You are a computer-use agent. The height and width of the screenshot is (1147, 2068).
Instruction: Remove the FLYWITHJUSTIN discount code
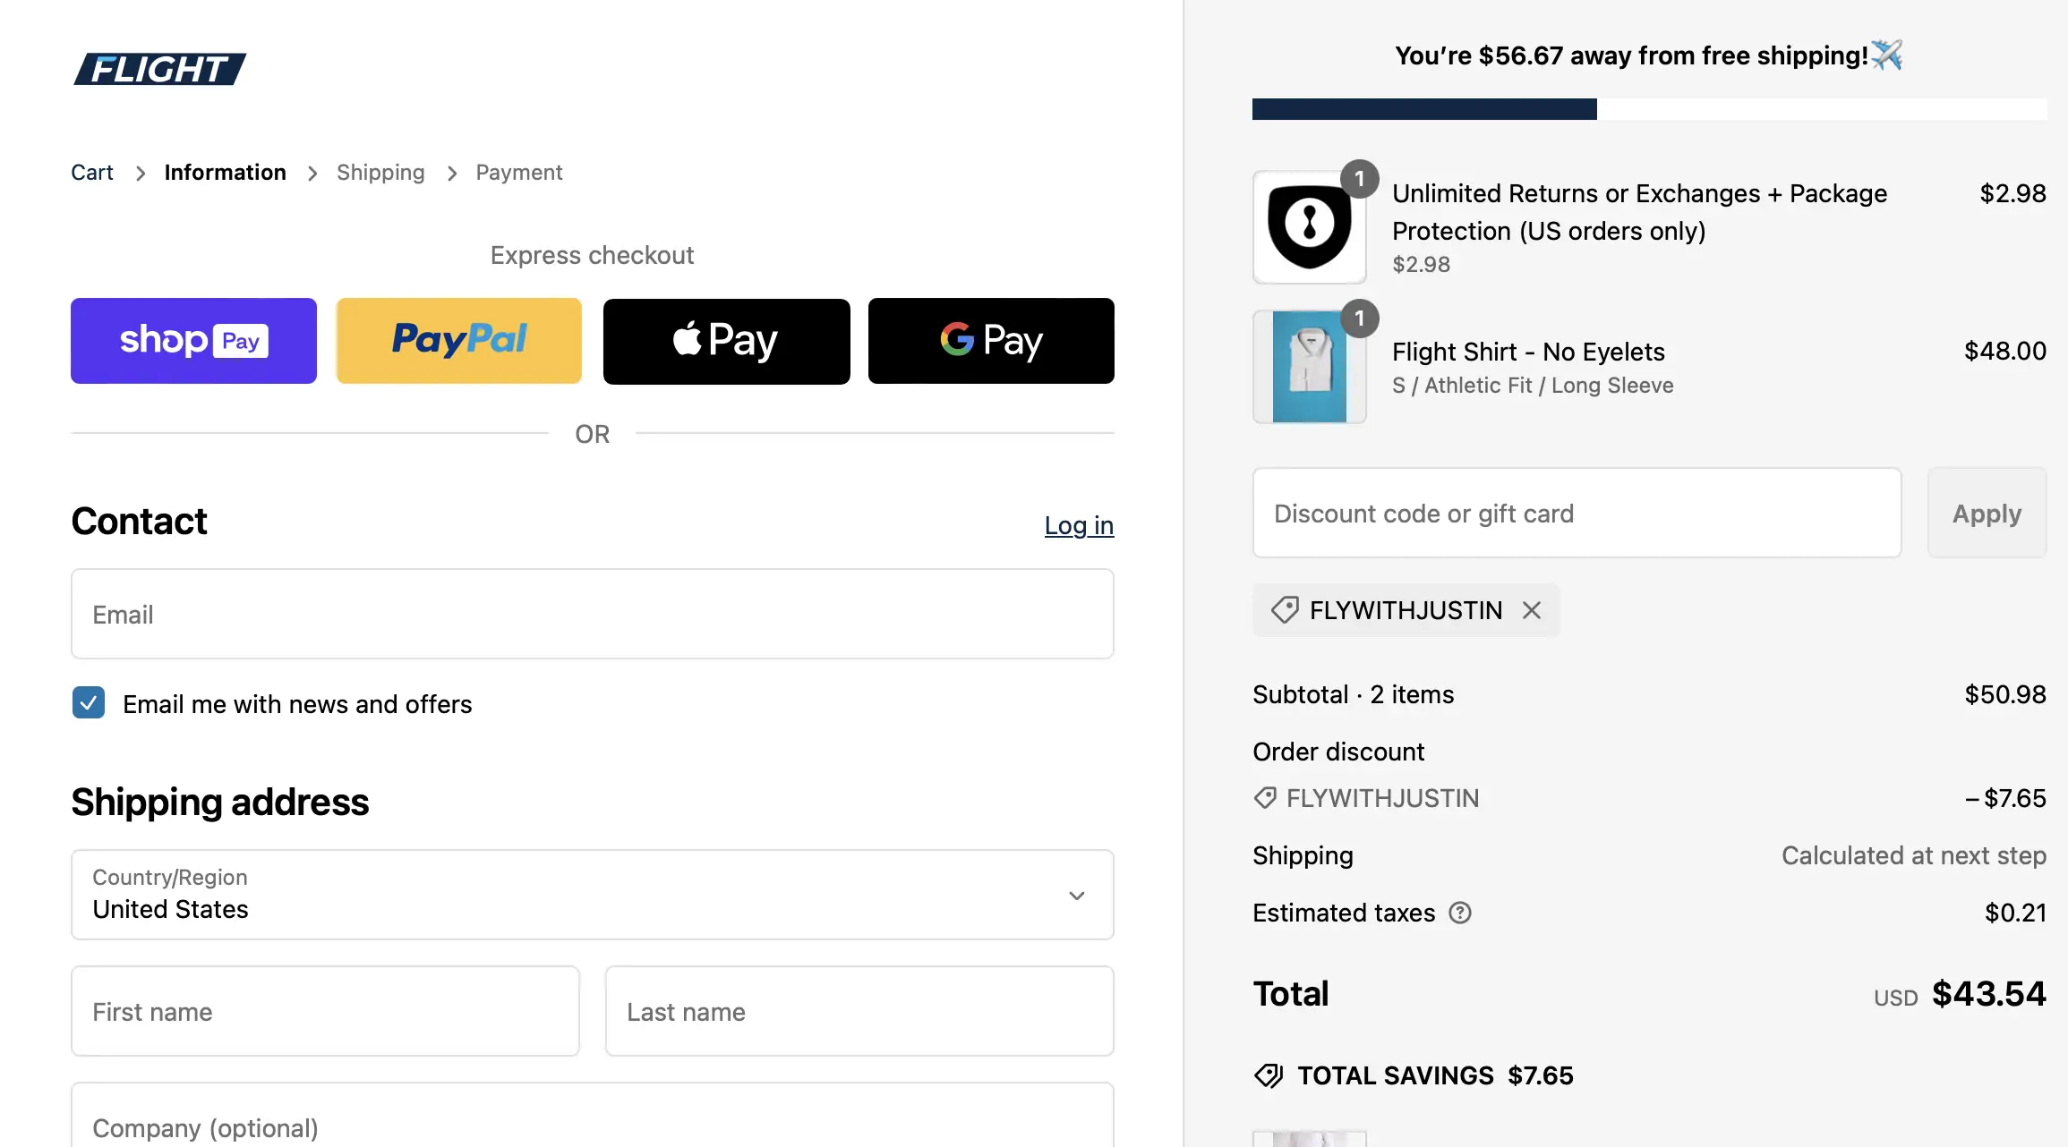(x=1532, y=610)
